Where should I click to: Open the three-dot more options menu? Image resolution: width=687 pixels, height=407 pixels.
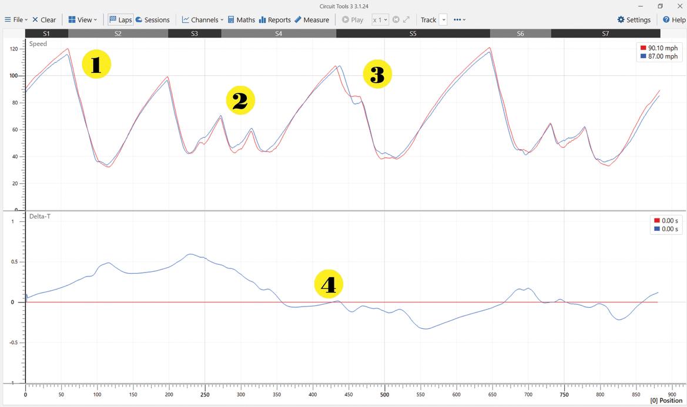click(460, 19)
